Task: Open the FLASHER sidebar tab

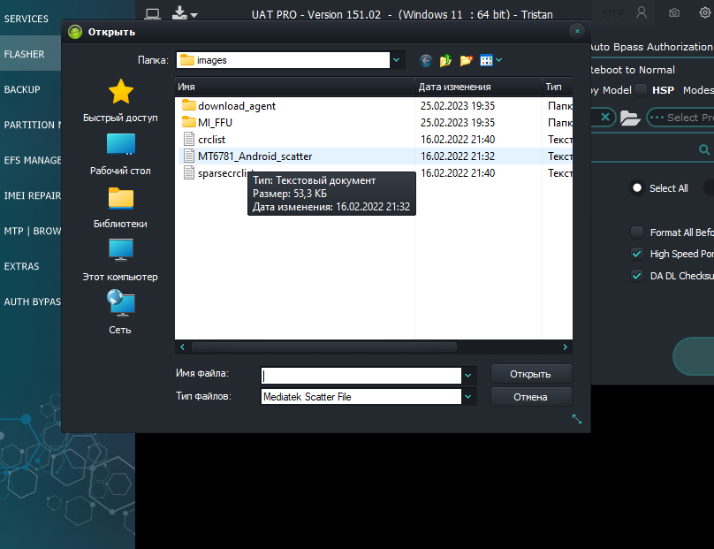Action: click(30, 54)
